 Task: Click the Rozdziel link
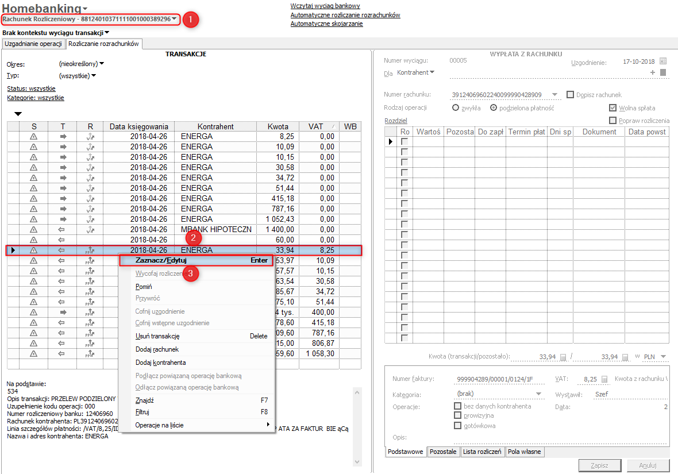[x=396, y=121]
